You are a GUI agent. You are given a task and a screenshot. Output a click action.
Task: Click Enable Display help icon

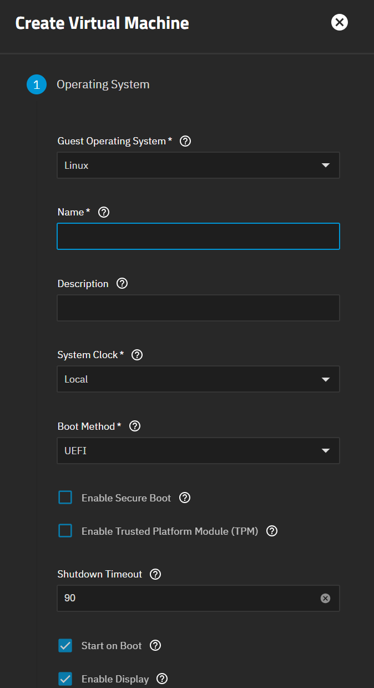pyautogui.click(x=162, y=679)
